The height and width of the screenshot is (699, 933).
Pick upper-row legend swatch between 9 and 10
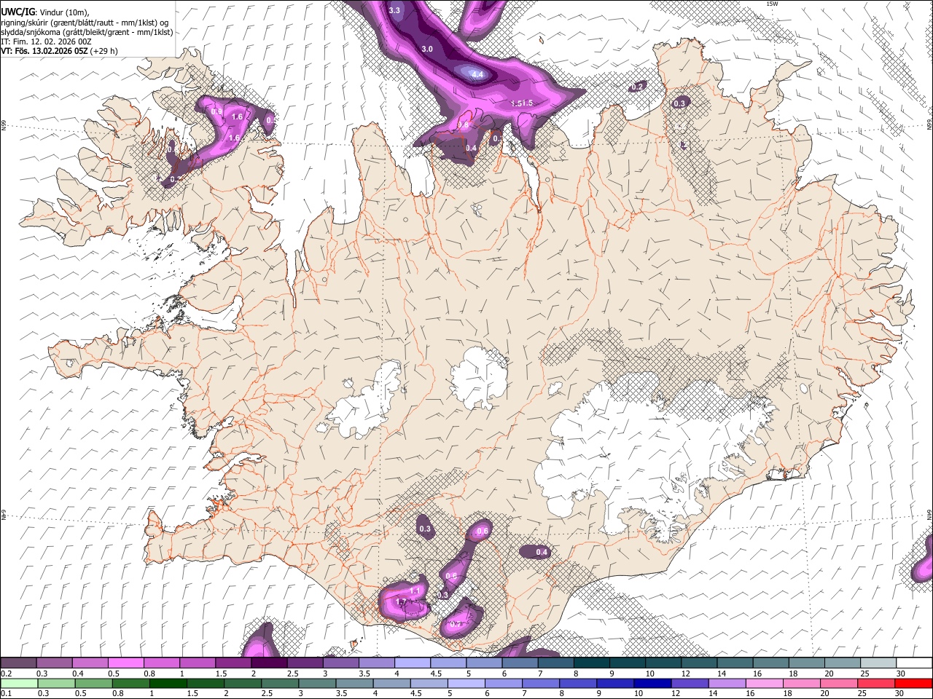(628, 663)
